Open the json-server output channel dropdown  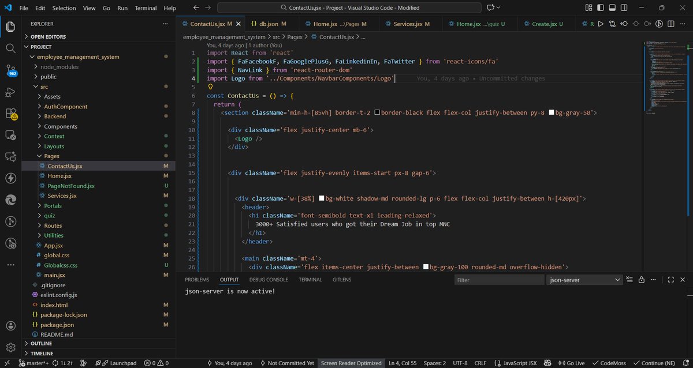tap(584, 280)
